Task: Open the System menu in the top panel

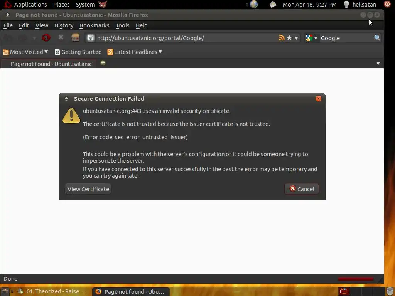Action: (85, 5)
